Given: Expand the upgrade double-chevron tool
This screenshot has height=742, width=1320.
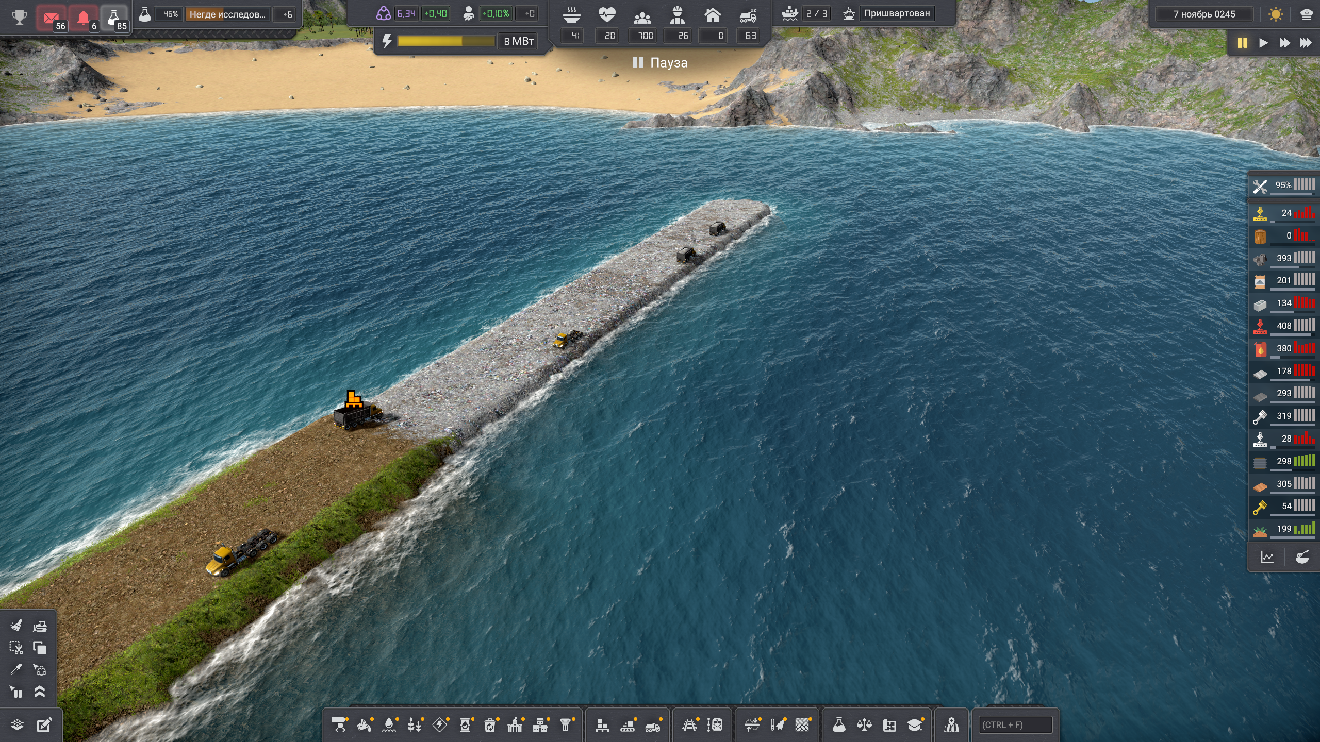Looking at the screenshot, I should click(x=40, y=692).
